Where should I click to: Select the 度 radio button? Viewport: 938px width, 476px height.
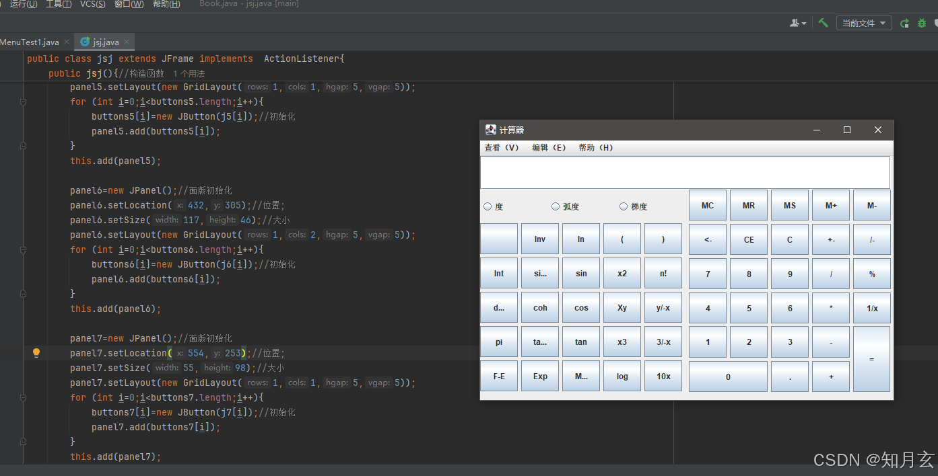coord(487,206)
